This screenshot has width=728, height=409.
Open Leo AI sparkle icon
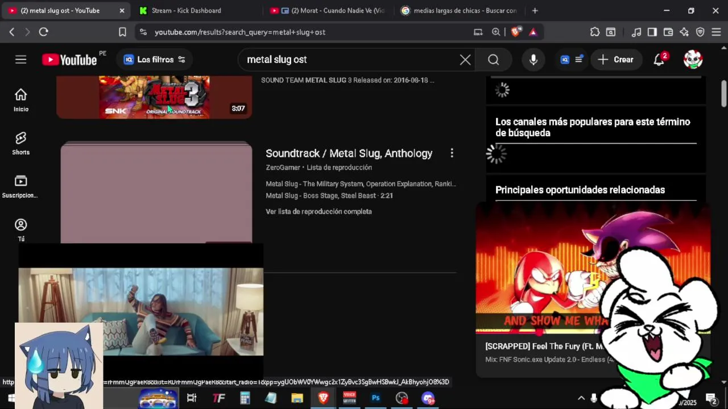pos(684,32)
